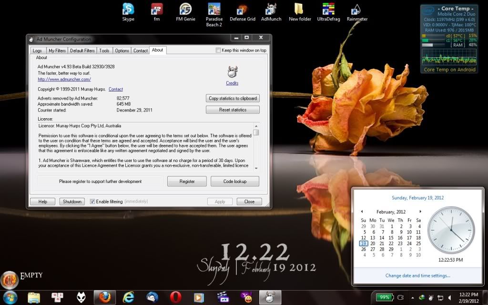Screen dimensions: 488x305
Task: Open Change date and time settings
Action: (417, 275)
